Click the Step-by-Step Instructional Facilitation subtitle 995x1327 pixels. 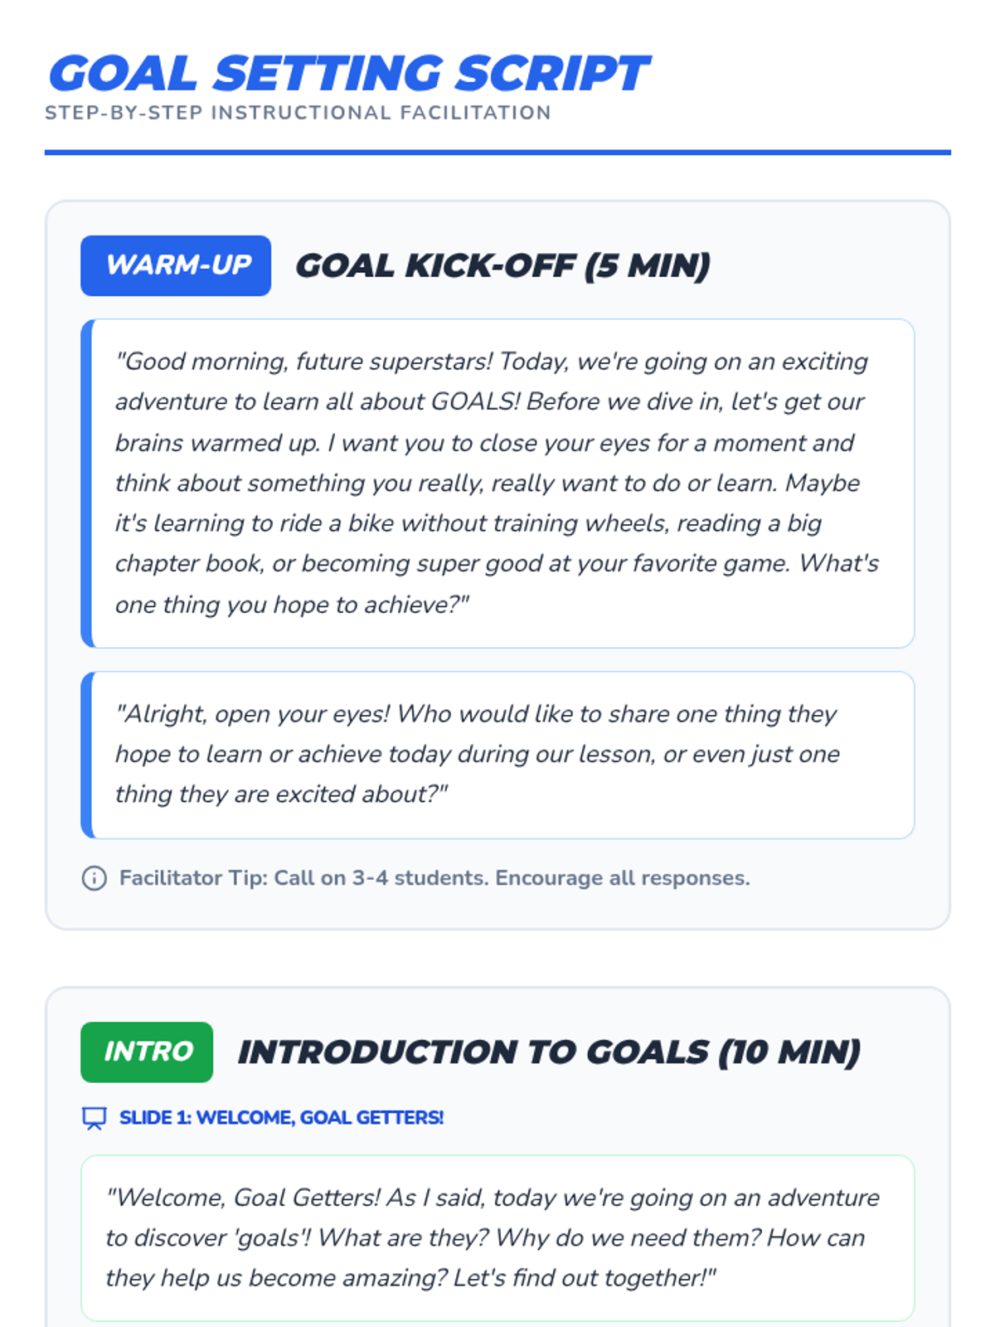click(298, 113)
